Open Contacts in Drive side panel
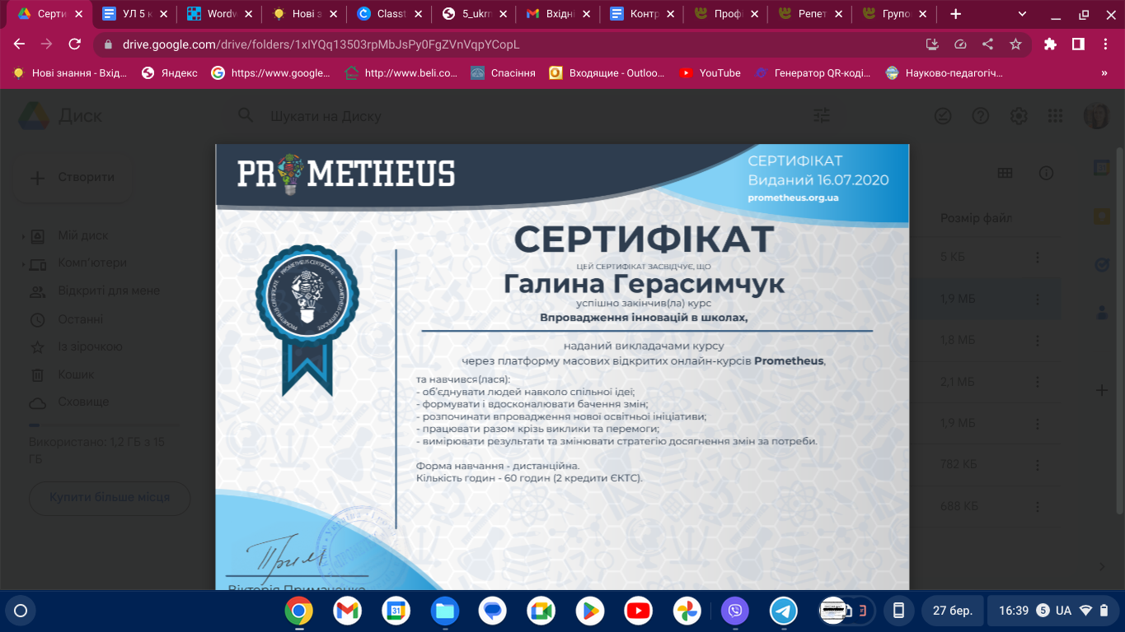Viewport: 1125px width, 632px height. [1102, 313]
